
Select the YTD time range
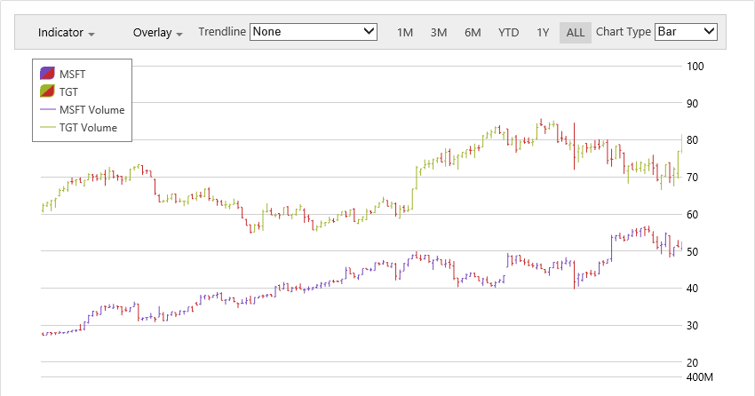pyautogui.click(x=508, y=33)
